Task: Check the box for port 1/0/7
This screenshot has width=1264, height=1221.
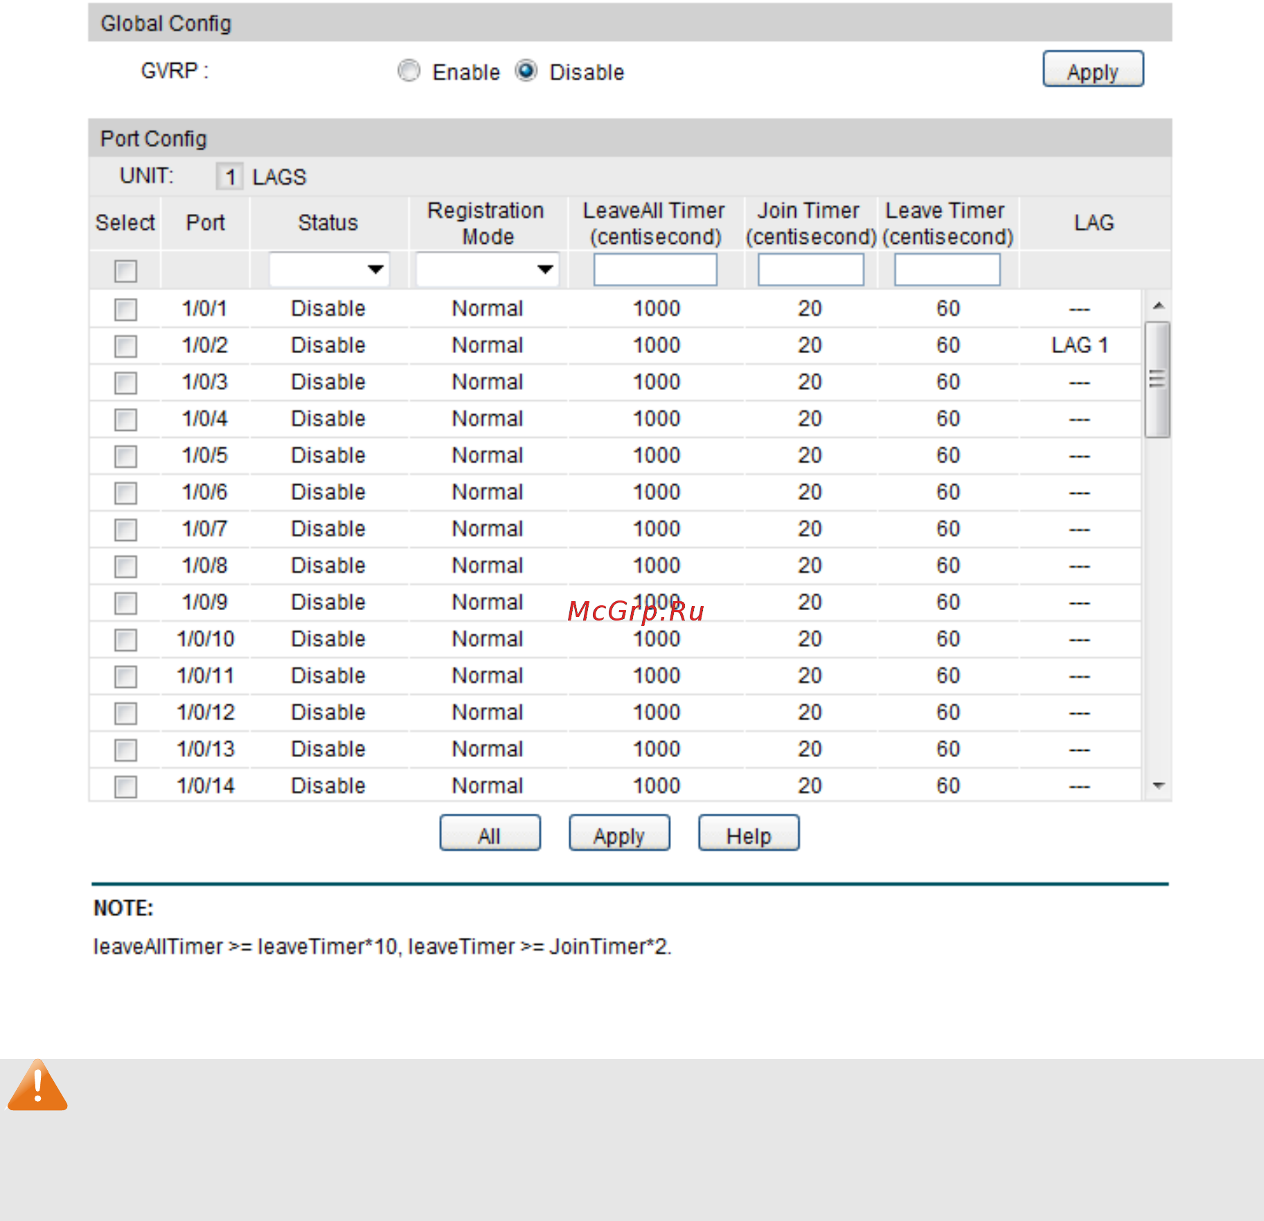Action: pos(125,529)
